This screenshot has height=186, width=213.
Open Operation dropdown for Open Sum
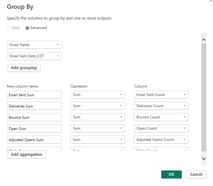coord(97,128)
